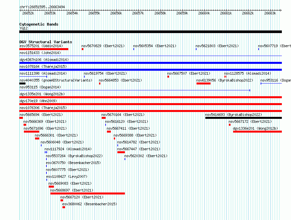Click the long red bar under nsv5668697
This screenshot has width=291, height=220.
click(88, 193)
